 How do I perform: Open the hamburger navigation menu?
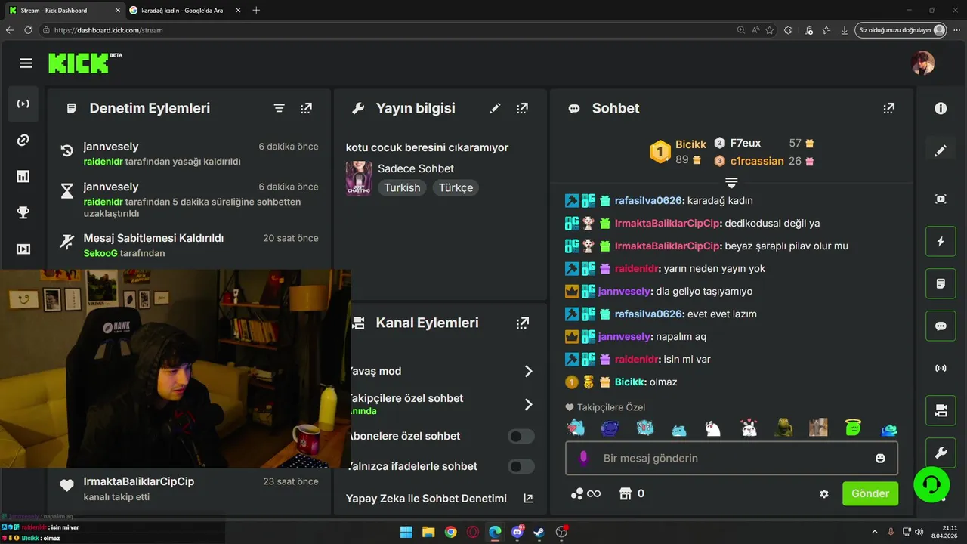point(26,63)
